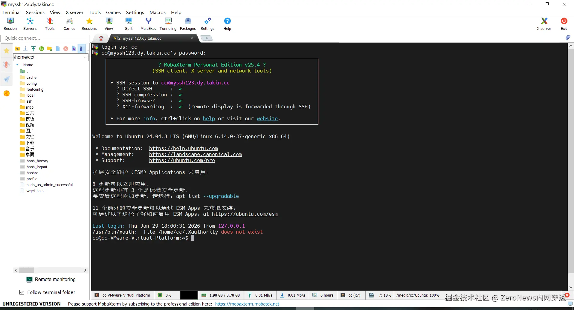This screenshot has width=574, height=310.
Task: Create a new folder in SFTP browser
Action: tap(50, 49)
